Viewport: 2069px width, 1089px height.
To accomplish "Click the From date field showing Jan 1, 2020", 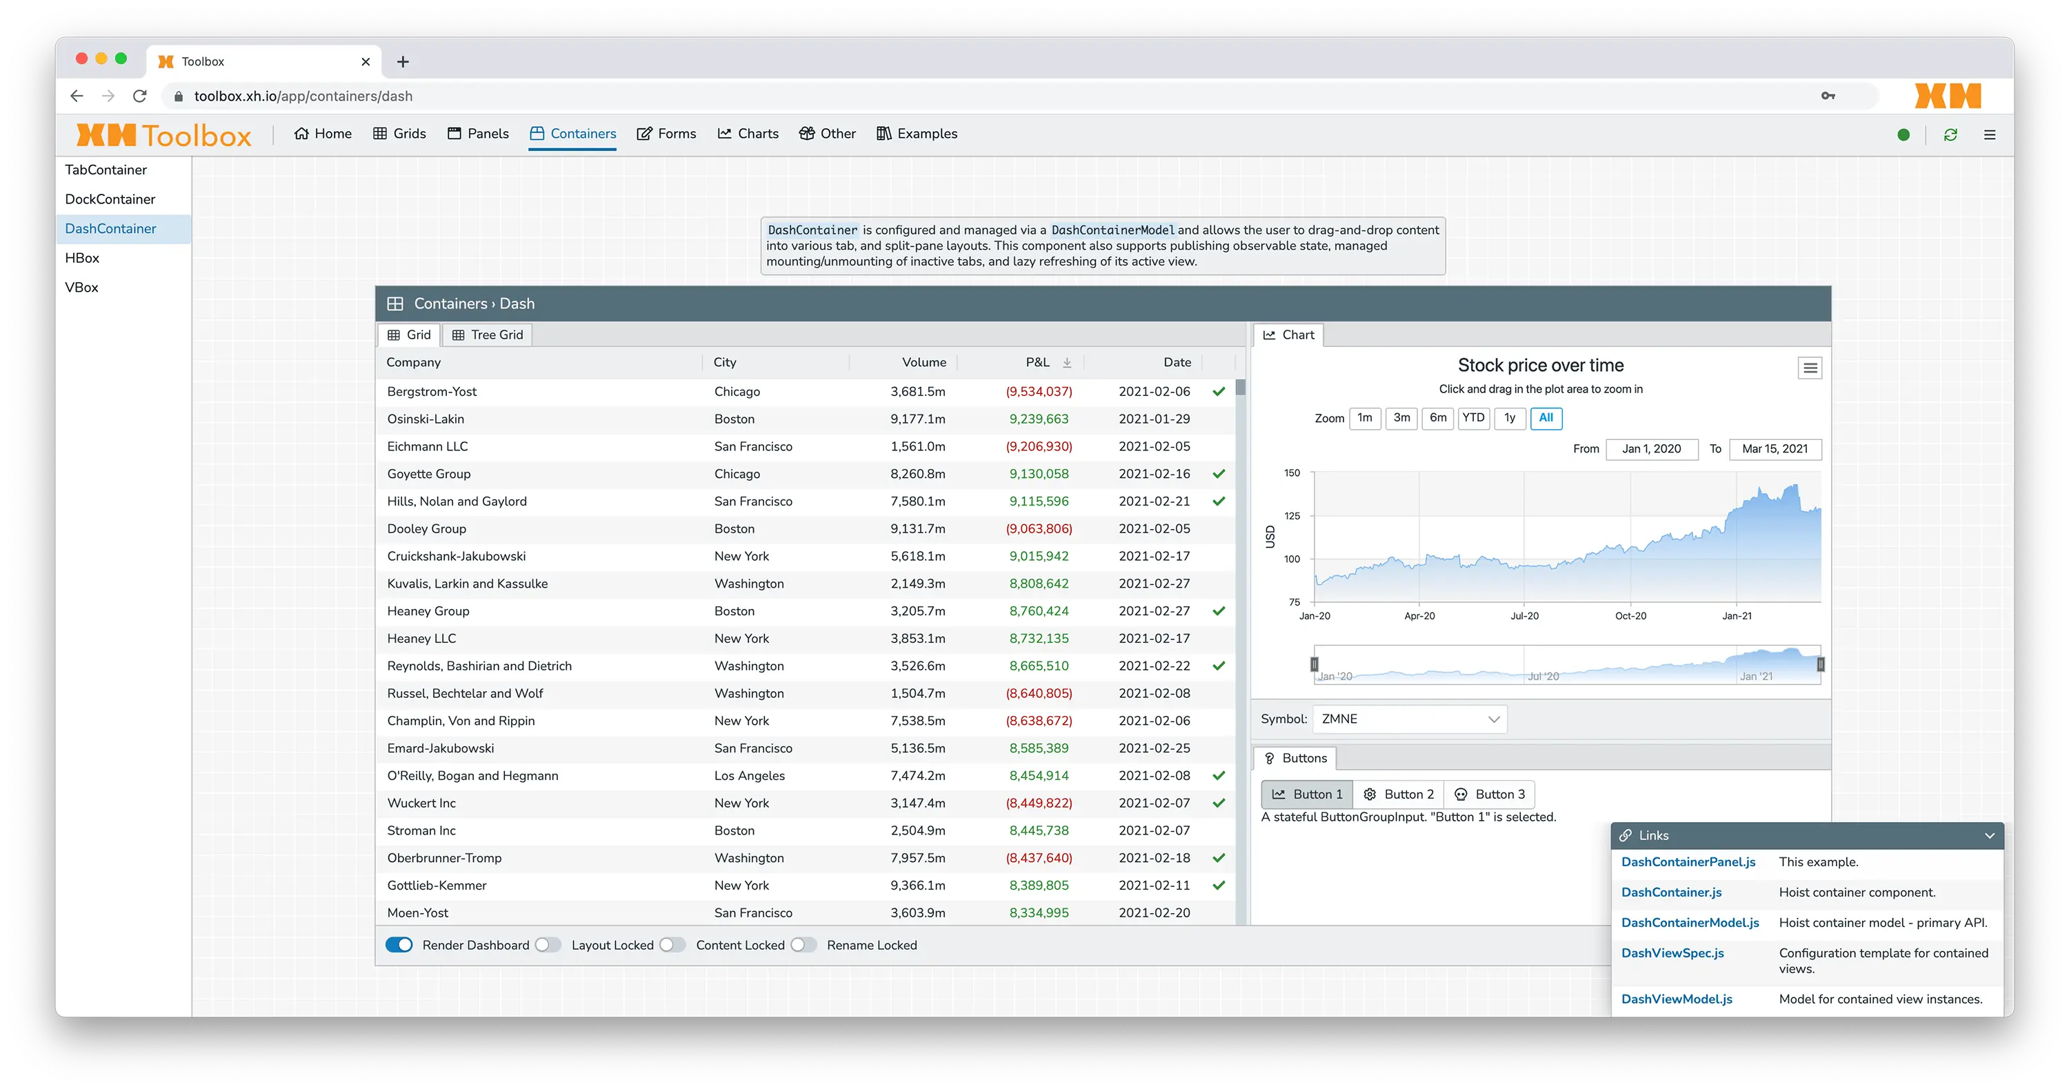I will [x=1651, y=449].
